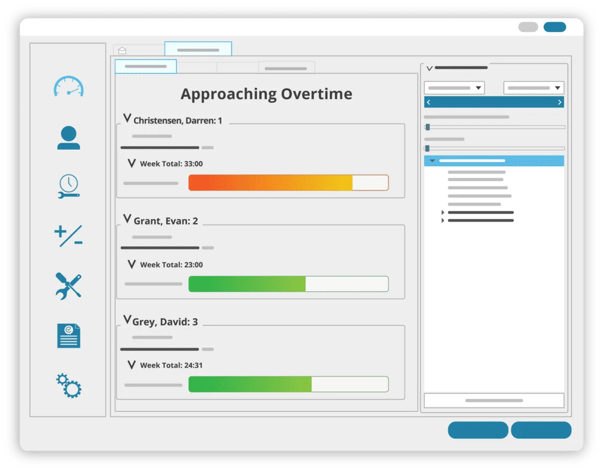Click the white button at bottom of tree panel
The image size is (602, 471).
[494, 401]
